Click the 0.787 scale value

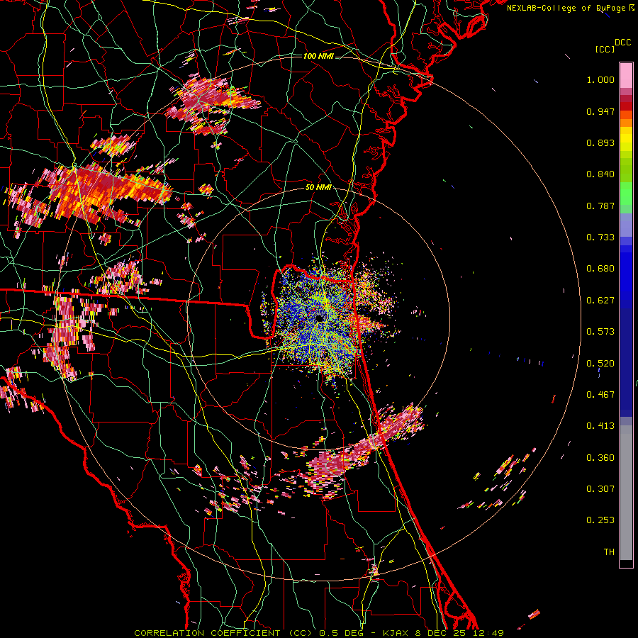(x=600, y=206)
